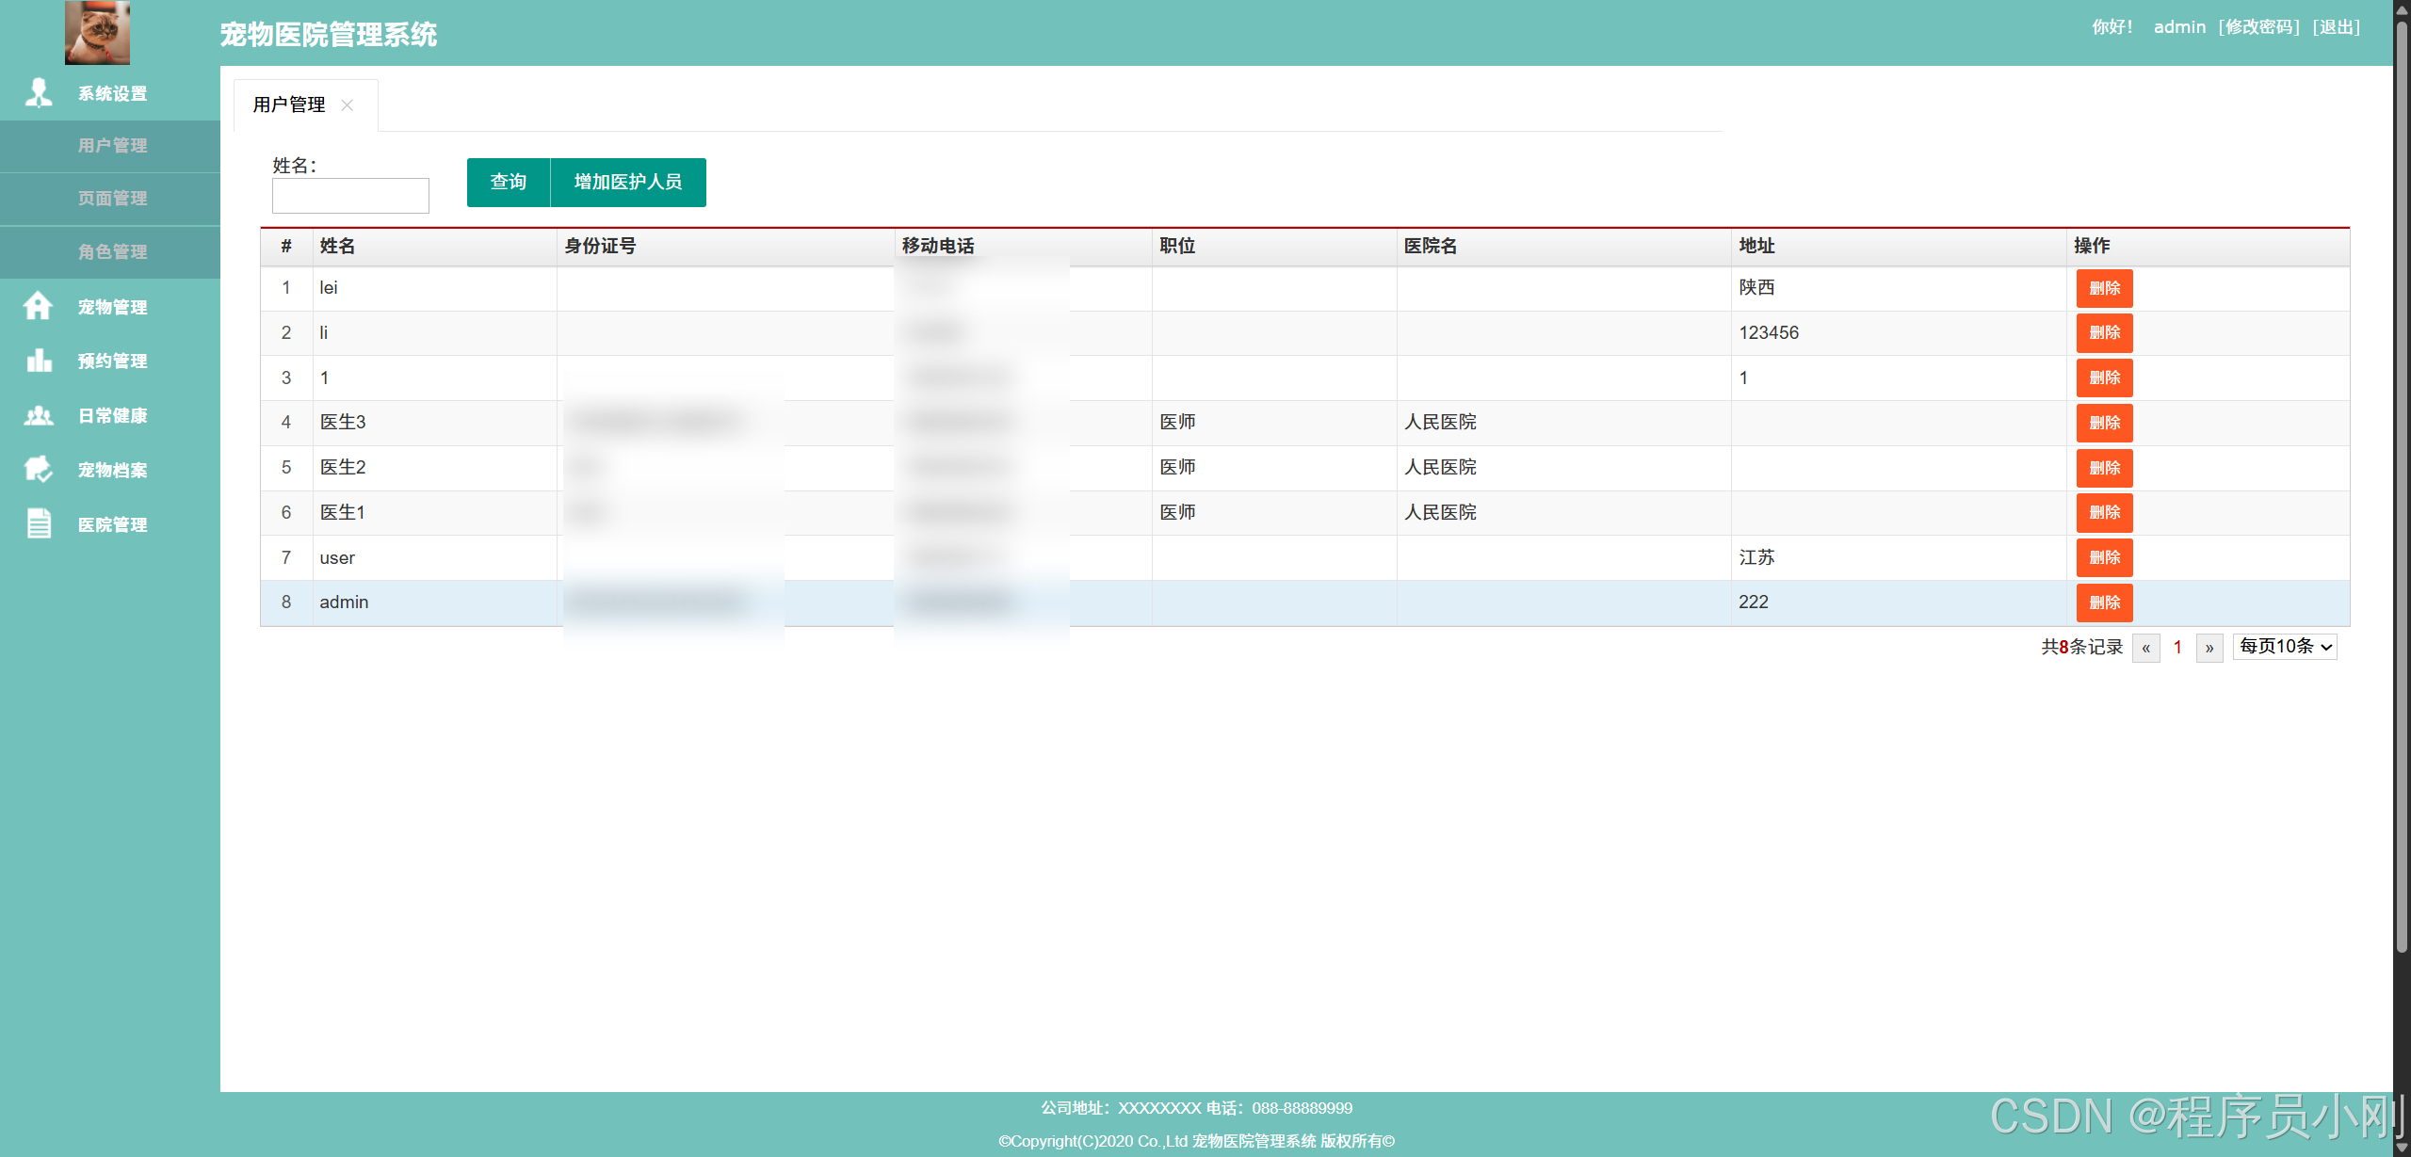Click the user silhouette icon beside 系统设置
The height and width of the screenshot is (1157, 2411).
(x=39, y=92)
